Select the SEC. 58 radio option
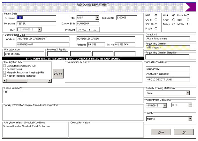 click(x=156, y=24)
